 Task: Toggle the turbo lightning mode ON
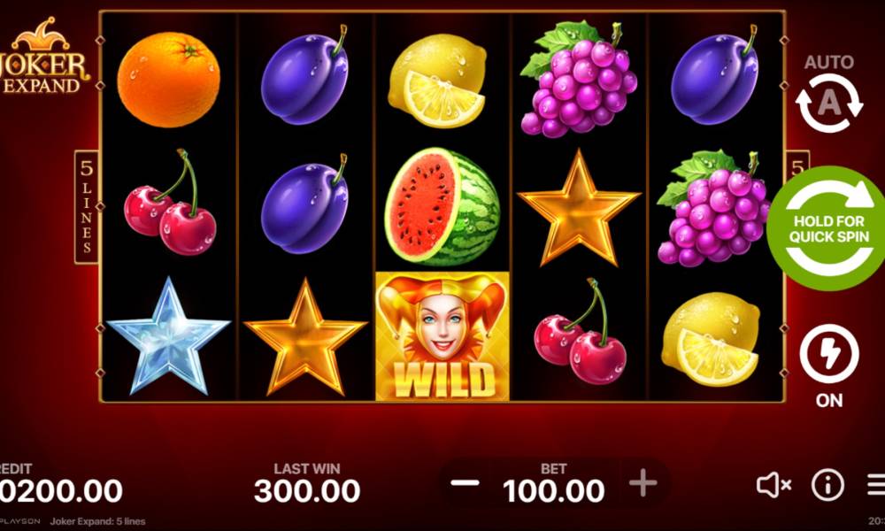click(x=828, y=354)
